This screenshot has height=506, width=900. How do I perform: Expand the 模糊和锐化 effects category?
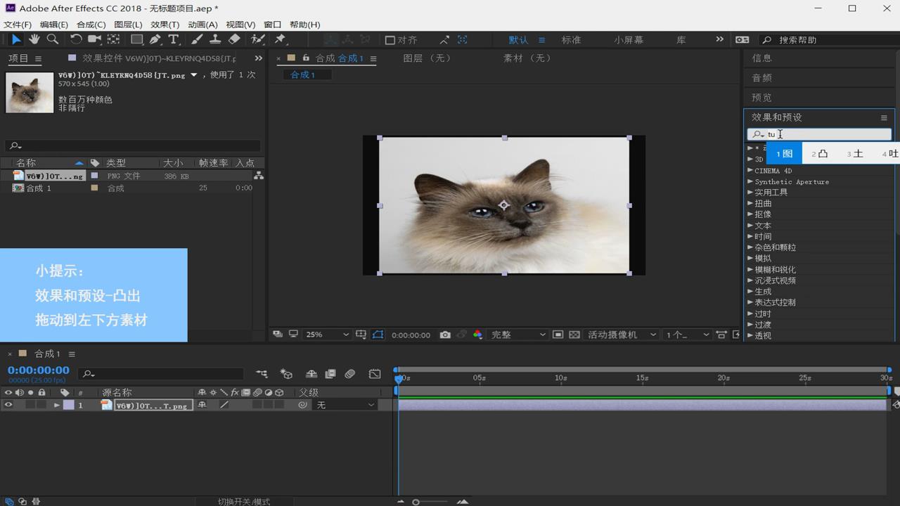(x=750, y=269)
